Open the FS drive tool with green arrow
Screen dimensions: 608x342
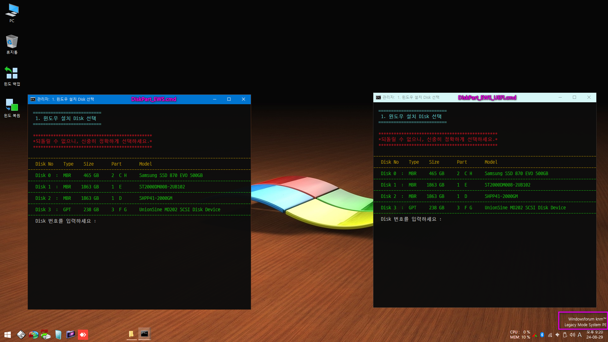click(46, 334)
